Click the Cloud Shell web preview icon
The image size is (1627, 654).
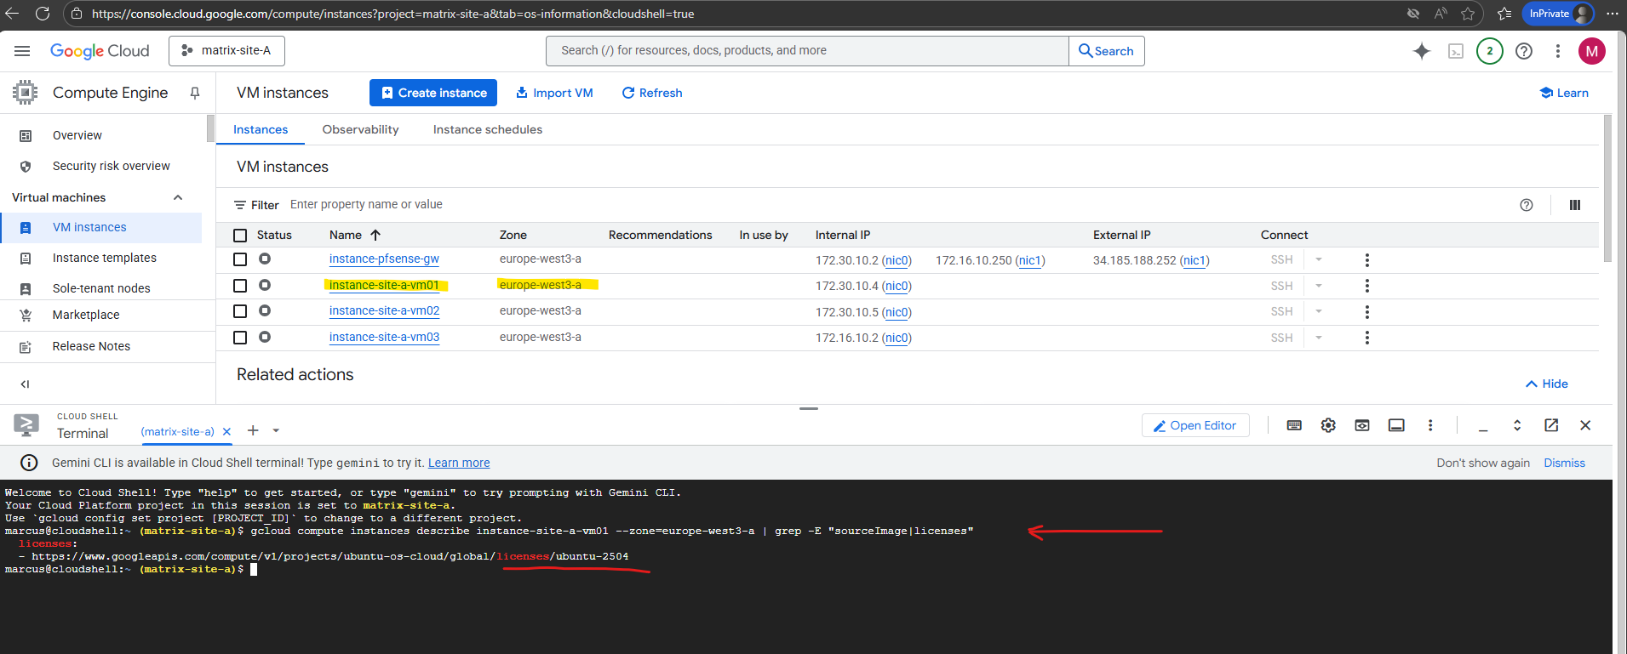pyautogui.click(x=1362, y=425)
